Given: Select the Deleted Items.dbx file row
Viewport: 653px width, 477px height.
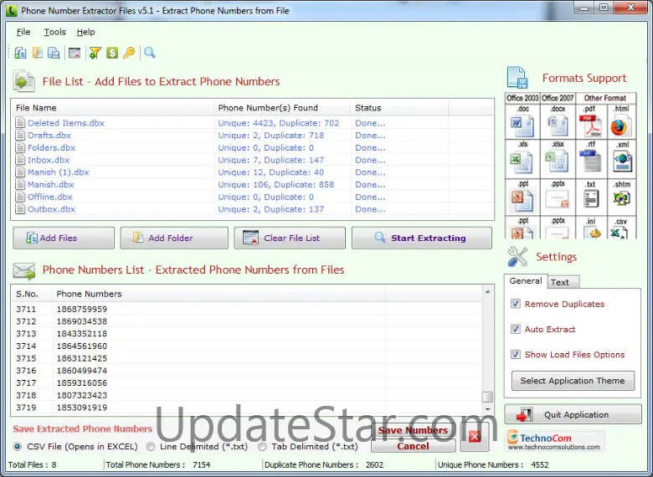Looking at the screenshot, I should tap(252, 123).
